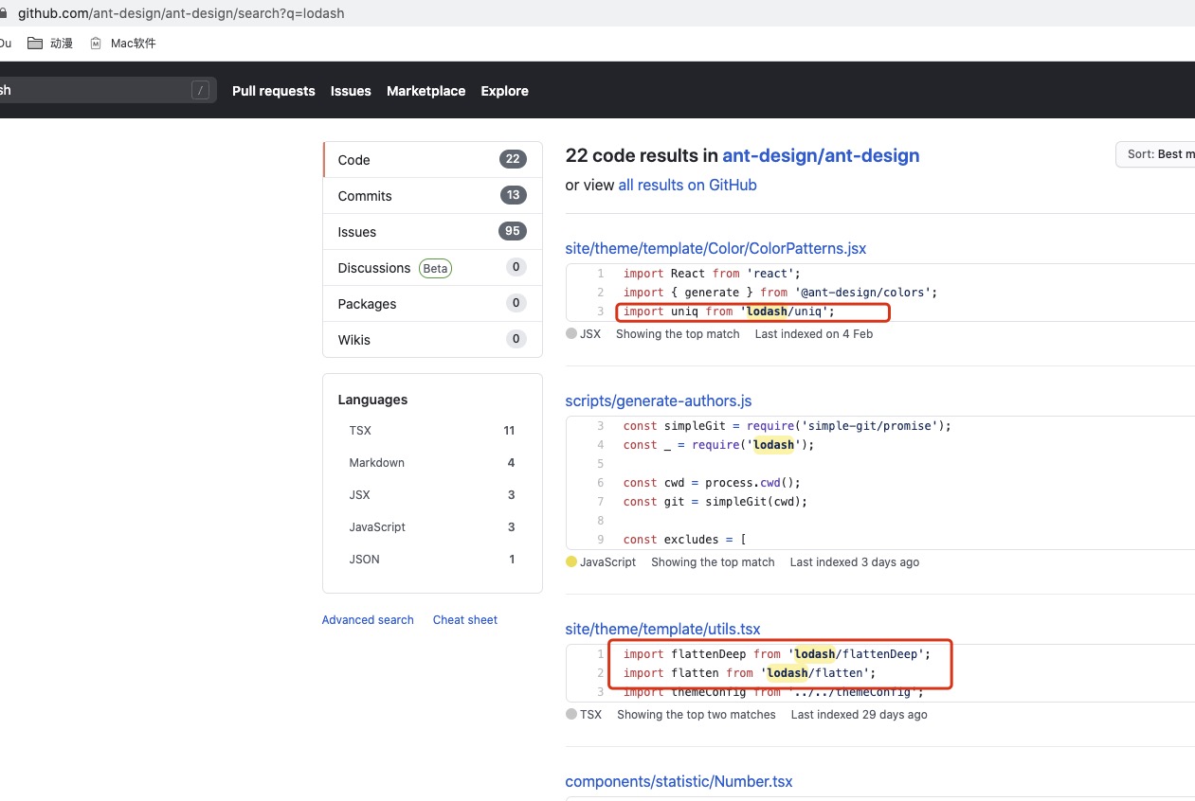Click the 'lodash/flattenDeep' import line
1195x801 pixels.
(x=777, y=654)
